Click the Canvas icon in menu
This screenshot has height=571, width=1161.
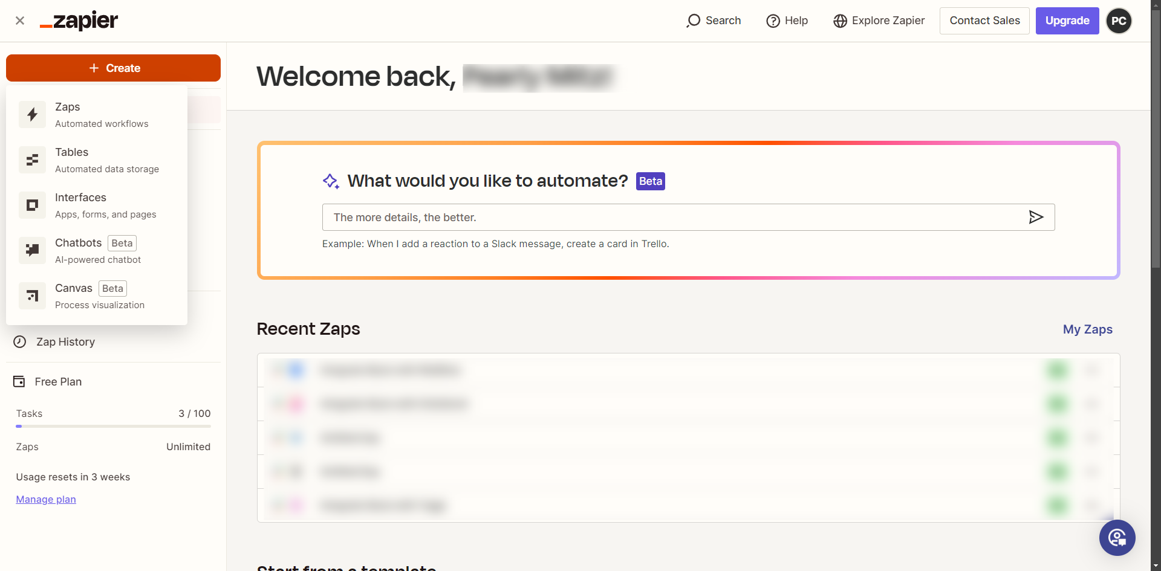coord(32,296)
